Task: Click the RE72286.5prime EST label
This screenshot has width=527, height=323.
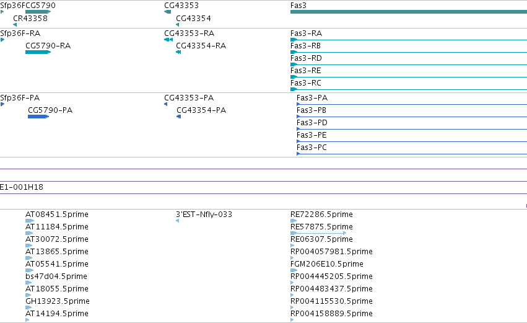Action: pyautogui.click(x=321, y=215)
